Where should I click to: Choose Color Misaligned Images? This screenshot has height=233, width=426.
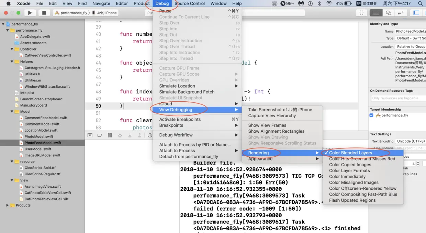coord(354,182)
